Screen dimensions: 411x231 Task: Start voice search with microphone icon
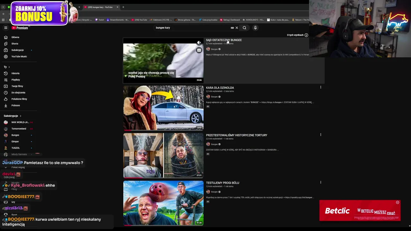255,28
